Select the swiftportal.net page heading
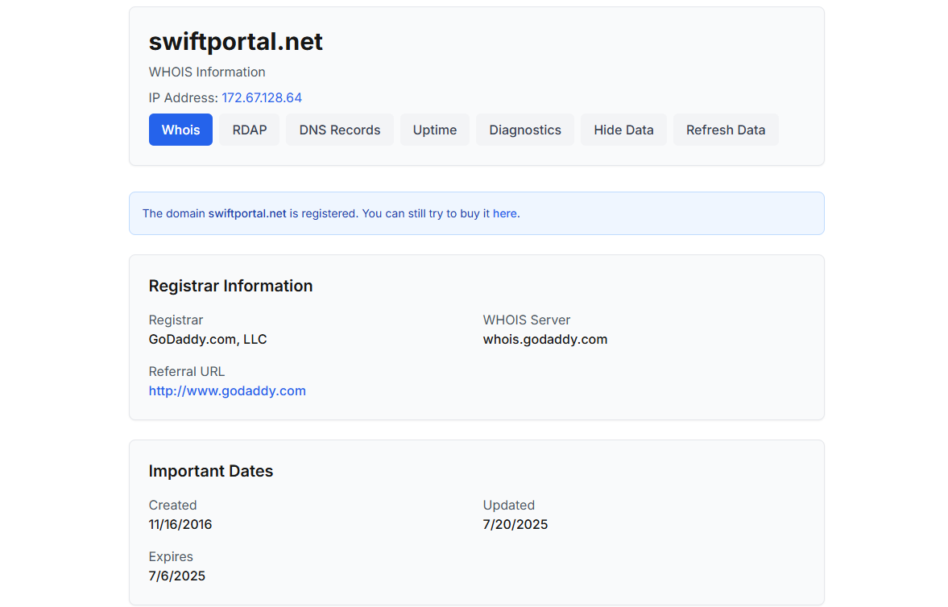 (236, 41)
